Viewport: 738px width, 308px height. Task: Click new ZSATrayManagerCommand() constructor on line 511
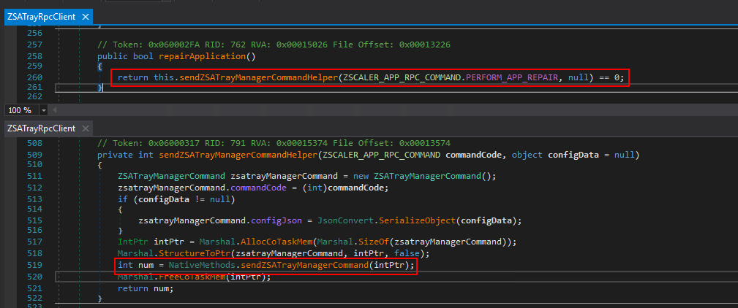425,177
